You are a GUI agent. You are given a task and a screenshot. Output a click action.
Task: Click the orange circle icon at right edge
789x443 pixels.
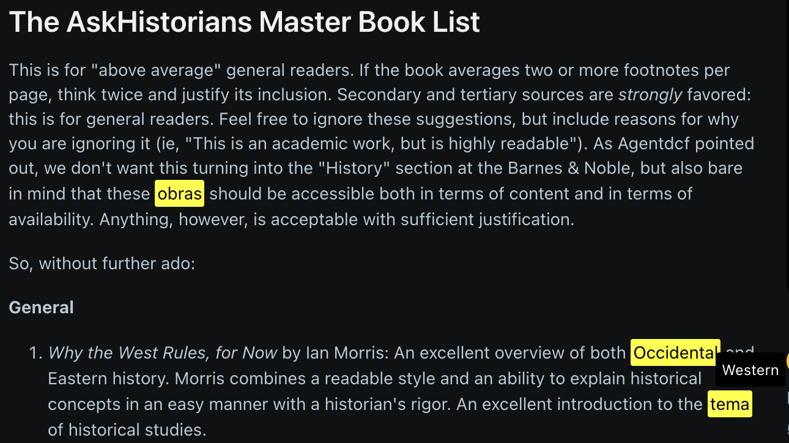tap(787, 360)
